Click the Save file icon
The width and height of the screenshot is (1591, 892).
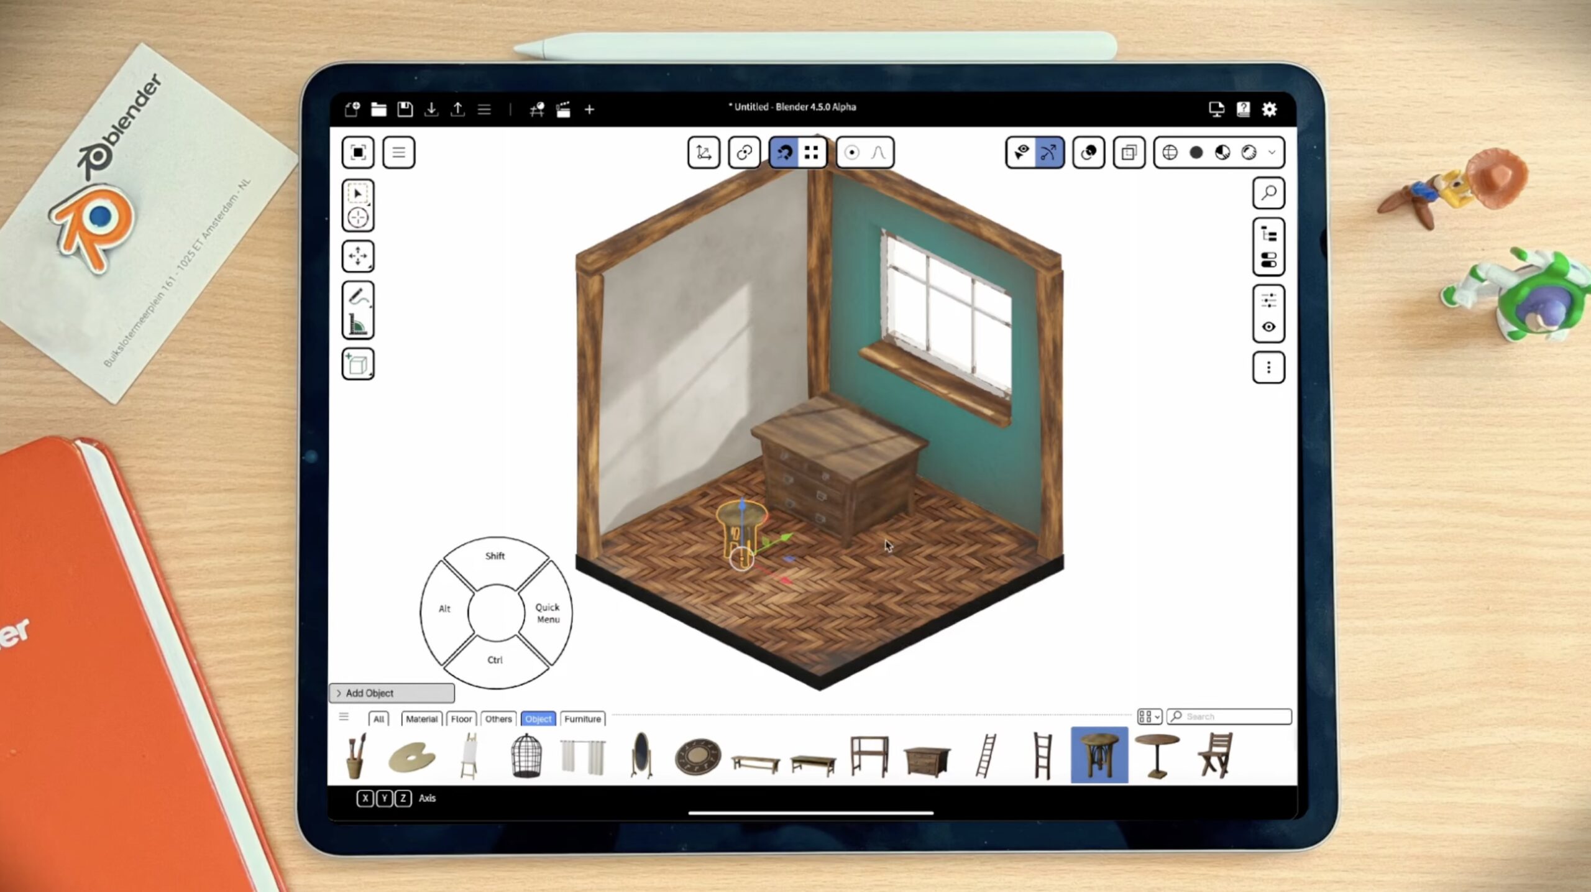(x=405, y=109)
